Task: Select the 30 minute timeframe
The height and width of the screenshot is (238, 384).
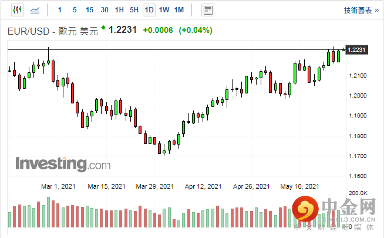Action: click(x=105, y=10)
